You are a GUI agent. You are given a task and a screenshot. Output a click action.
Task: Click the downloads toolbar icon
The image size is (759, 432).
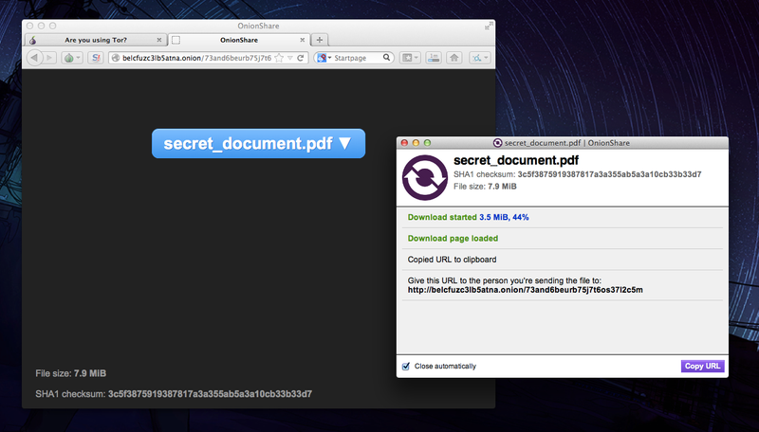click(x=434, y=58)
